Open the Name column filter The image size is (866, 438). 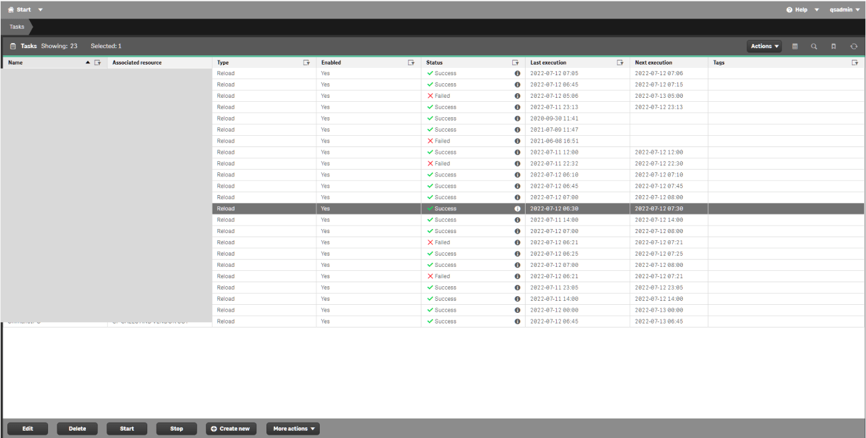click(x=98, y=62)
